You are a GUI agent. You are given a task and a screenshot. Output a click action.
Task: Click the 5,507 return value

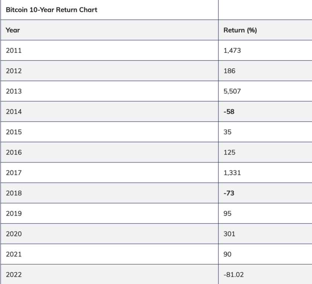[x=232, y=91]
